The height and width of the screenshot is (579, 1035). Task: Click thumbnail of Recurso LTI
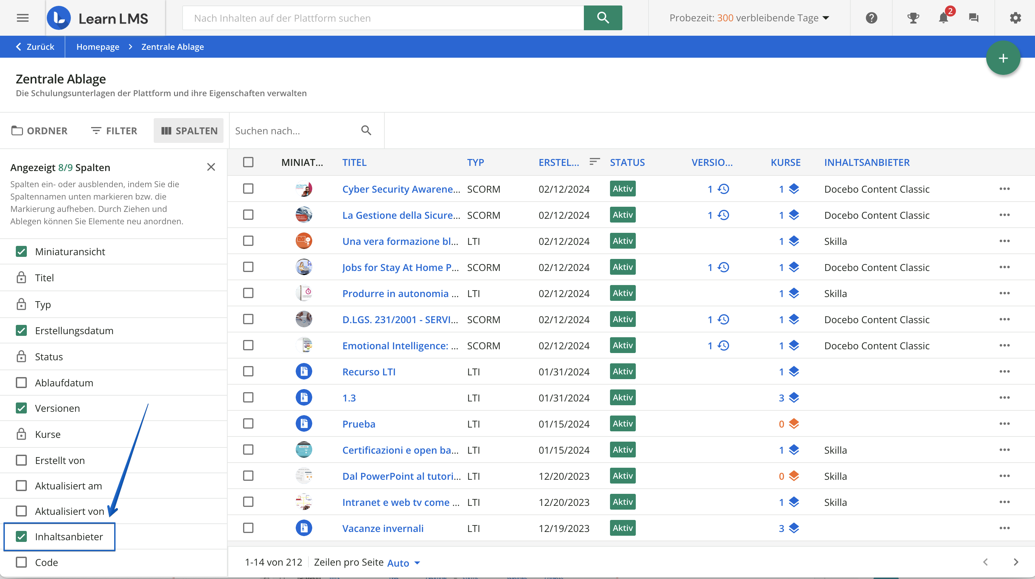point(304,371)
